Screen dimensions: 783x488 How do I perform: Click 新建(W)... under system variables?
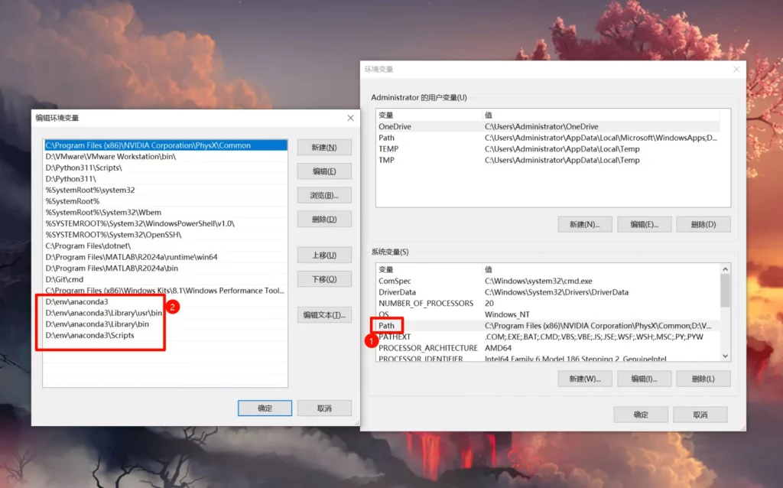pyautogui.click(x=584, y=379)
